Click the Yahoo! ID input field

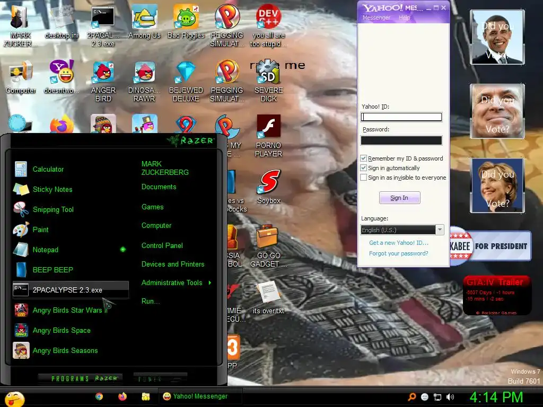401,117
